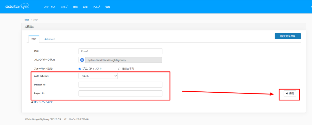The height and width of the screenshot is (125, 312).
Task: Open the 情報 navigation item
Action: point(108,7)
